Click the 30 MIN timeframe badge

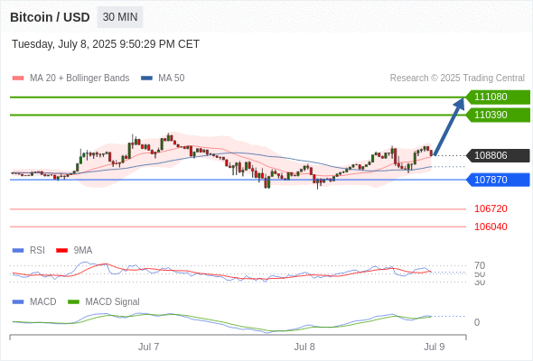(120, 17)
